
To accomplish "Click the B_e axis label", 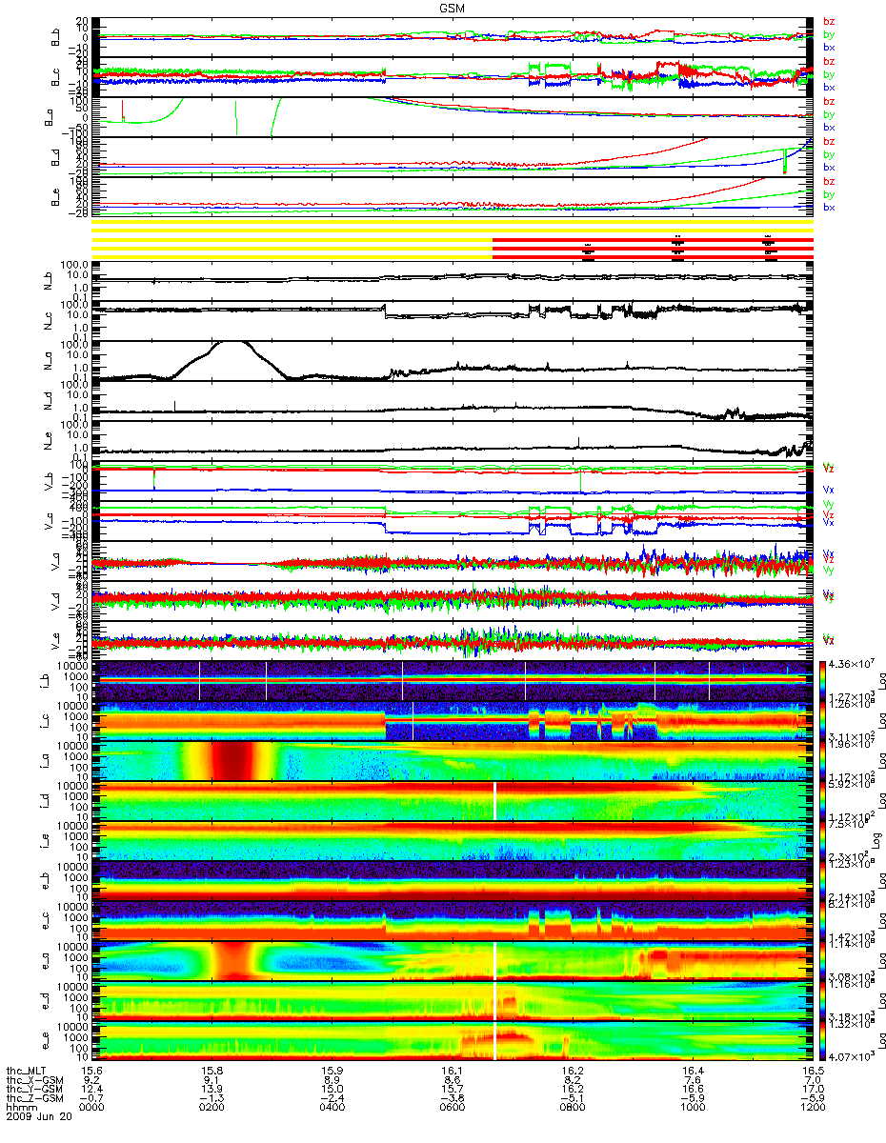I will pos(56,197).
